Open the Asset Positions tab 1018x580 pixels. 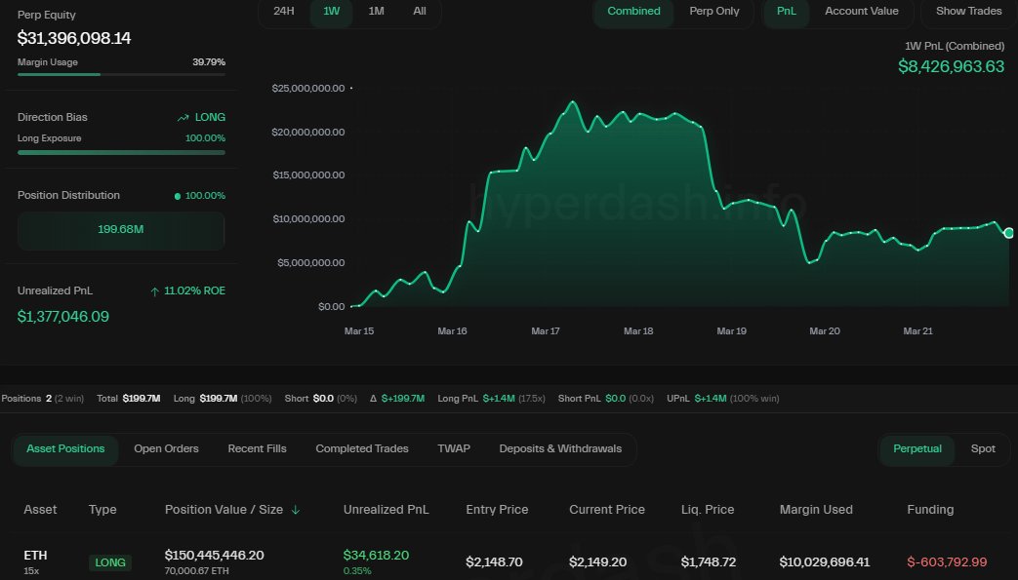coord(65,449)
